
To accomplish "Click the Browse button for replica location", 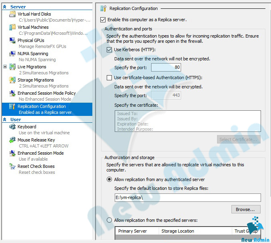I will (x=245, y=209).
